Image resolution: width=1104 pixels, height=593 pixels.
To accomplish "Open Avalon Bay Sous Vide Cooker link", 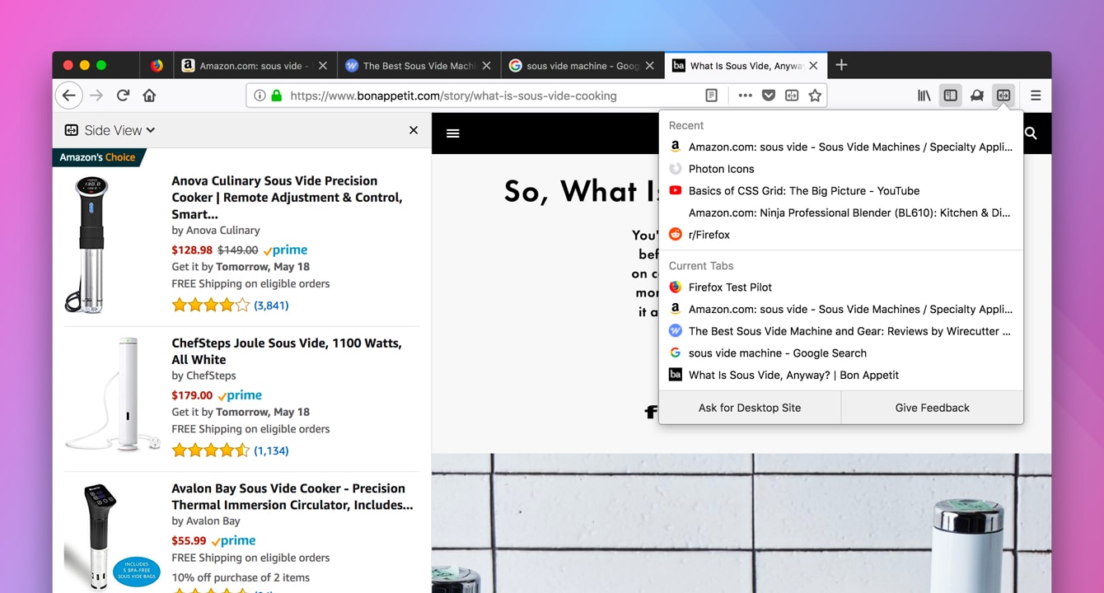I will [292, 497].
